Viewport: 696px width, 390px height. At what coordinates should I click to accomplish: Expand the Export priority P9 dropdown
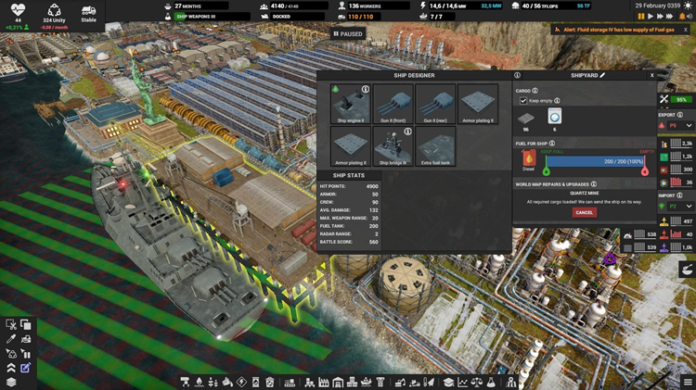point(676,125)
